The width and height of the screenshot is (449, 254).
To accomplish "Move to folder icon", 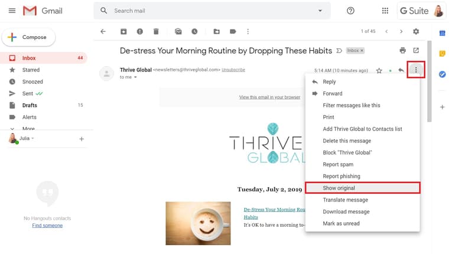I will click(217, 31).
